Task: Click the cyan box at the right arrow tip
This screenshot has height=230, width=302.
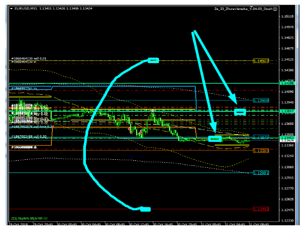Action: (240, 112)
